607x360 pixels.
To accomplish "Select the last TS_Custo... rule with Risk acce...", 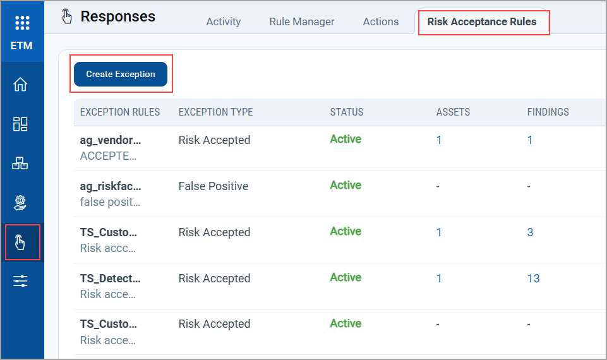I will click(x=109, y=324).
